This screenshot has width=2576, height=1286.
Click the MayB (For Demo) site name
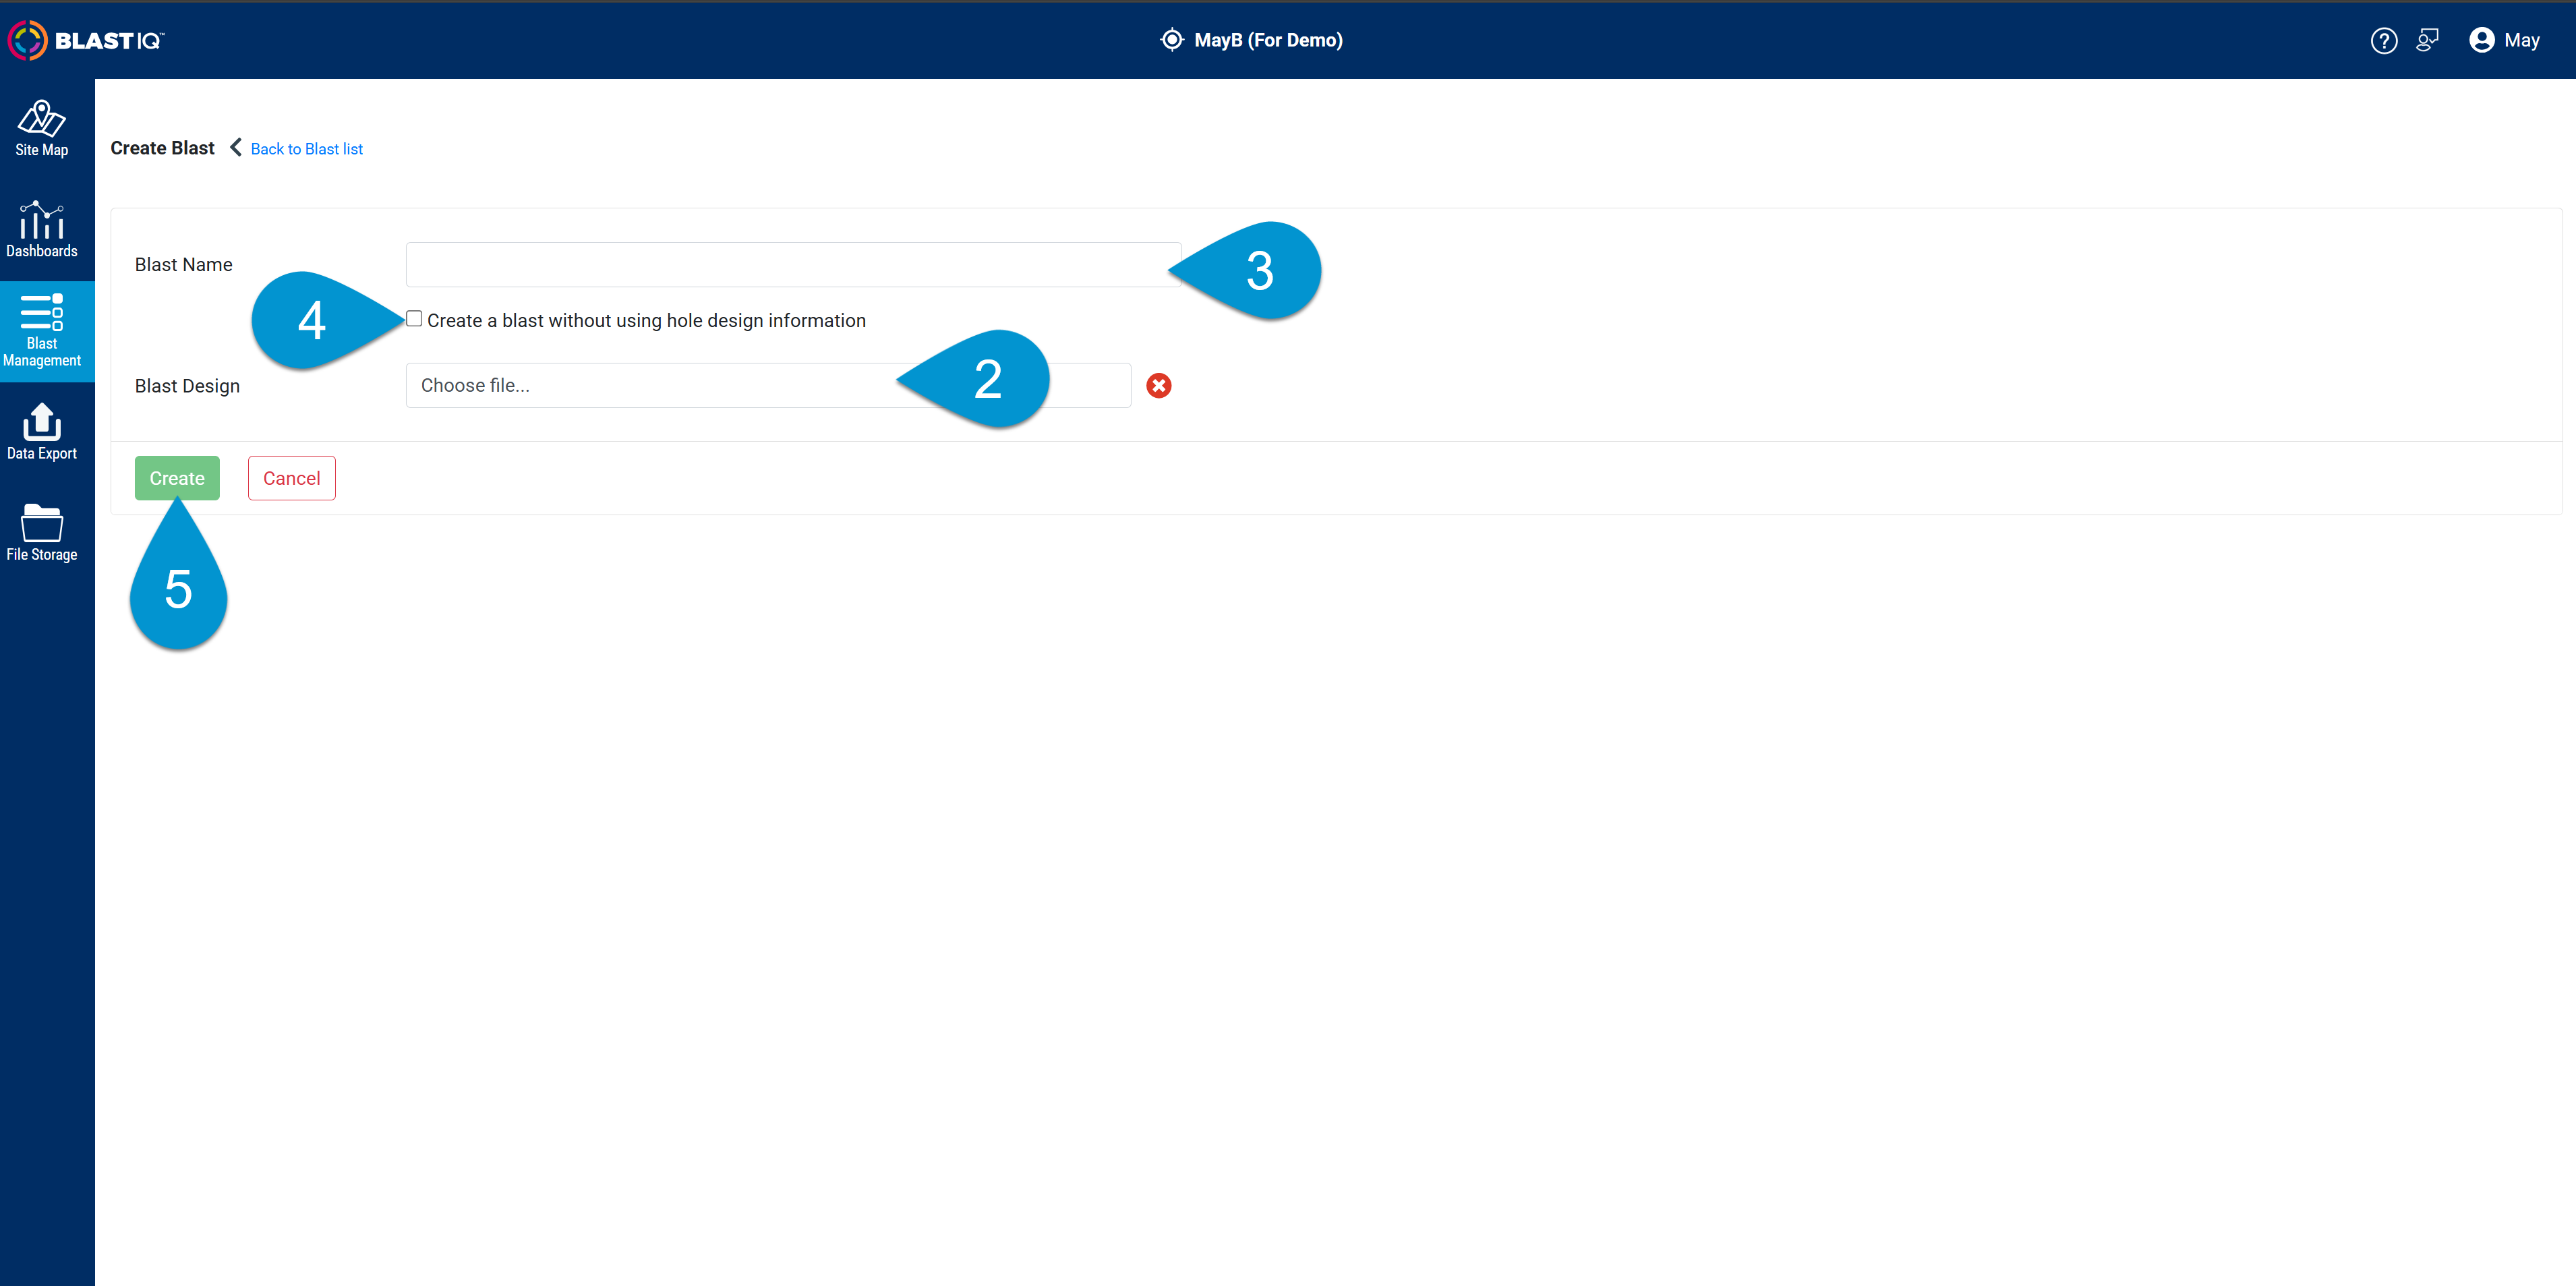(x=1268, y=40)
